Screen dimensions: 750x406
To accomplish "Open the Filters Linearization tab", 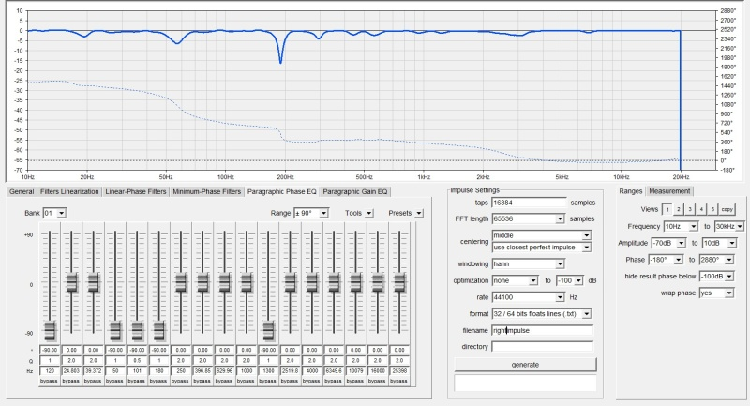I will coord(70,191).
